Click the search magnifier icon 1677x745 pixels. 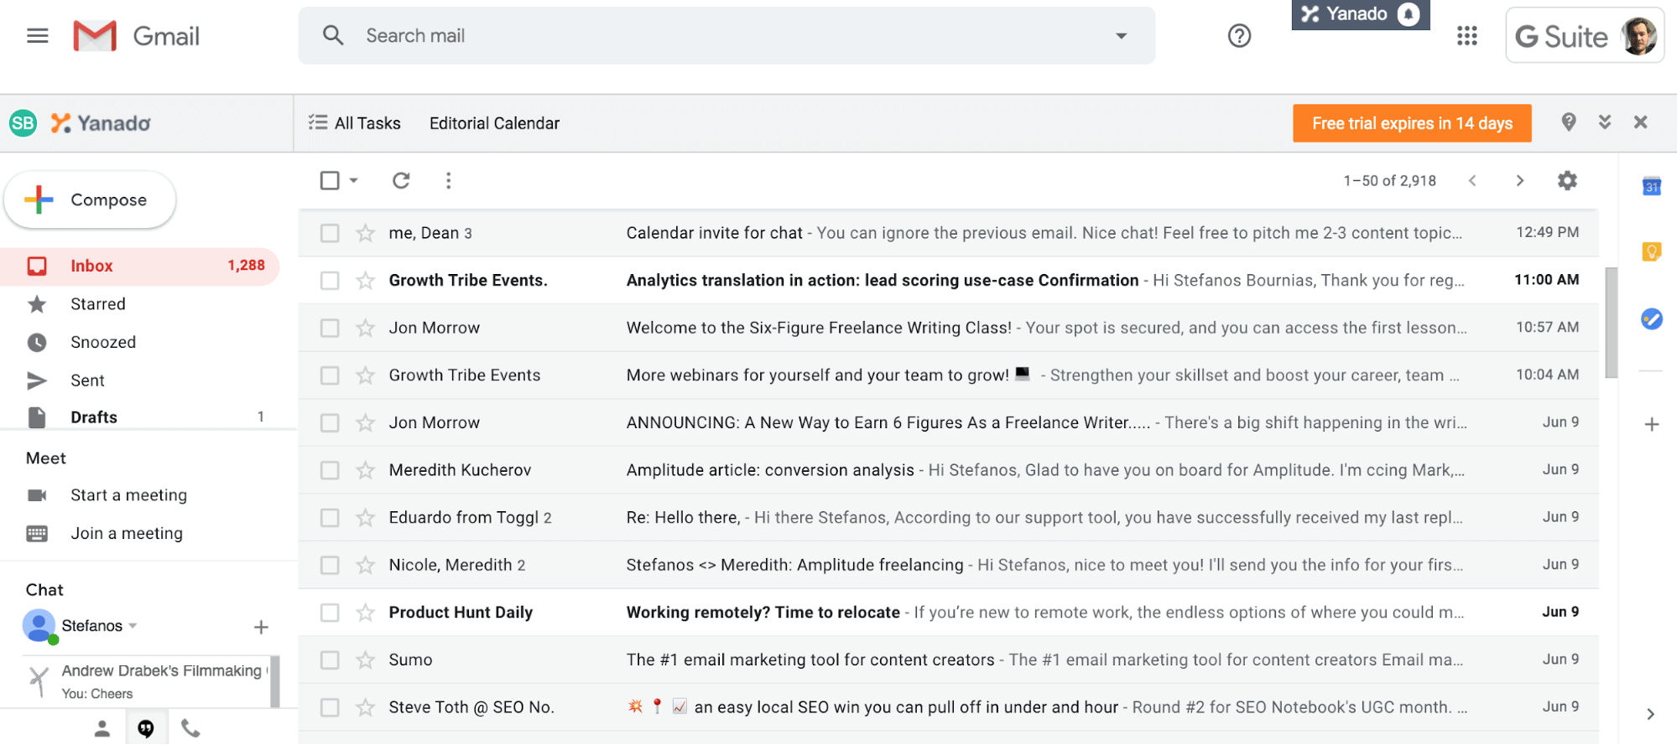coord(333,35)
